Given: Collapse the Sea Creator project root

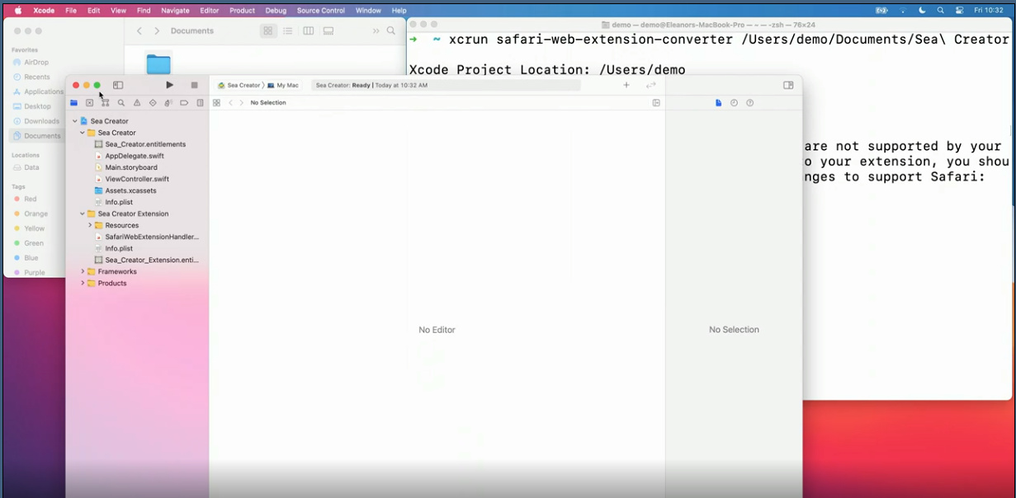Looking at the screenshot, I should coord(74,121).
